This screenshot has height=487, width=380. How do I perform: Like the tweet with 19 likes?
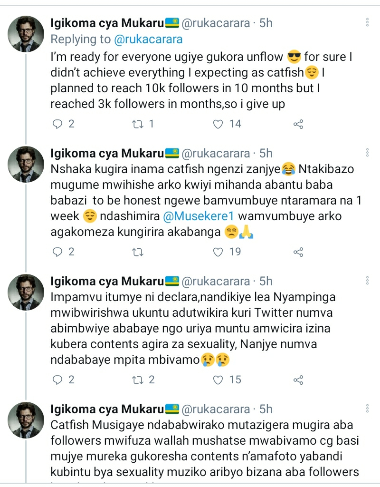click(x=218, y=252)
